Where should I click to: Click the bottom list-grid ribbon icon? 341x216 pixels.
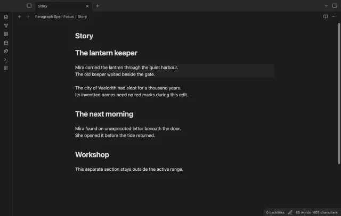6,69
